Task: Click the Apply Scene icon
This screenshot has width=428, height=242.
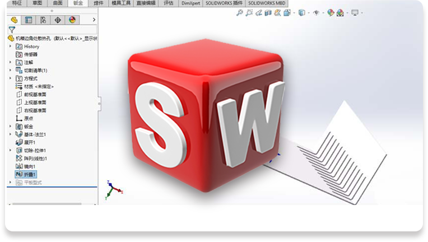Action: 340,13
